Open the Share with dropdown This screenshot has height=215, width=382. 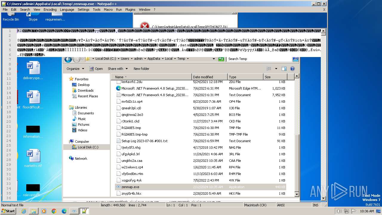coord(118,69)
